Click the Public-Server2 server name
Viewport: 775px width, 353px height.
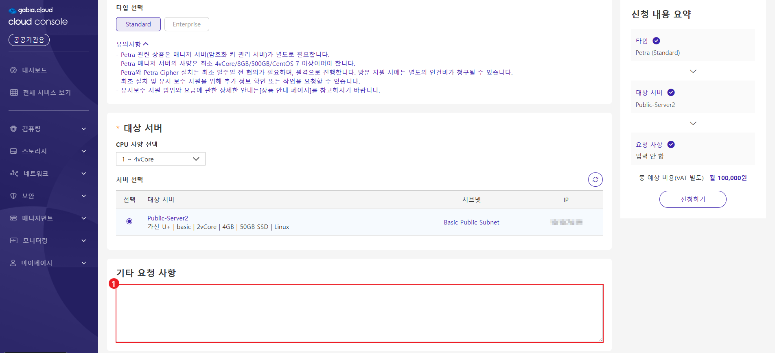click(x=168, y=218)
